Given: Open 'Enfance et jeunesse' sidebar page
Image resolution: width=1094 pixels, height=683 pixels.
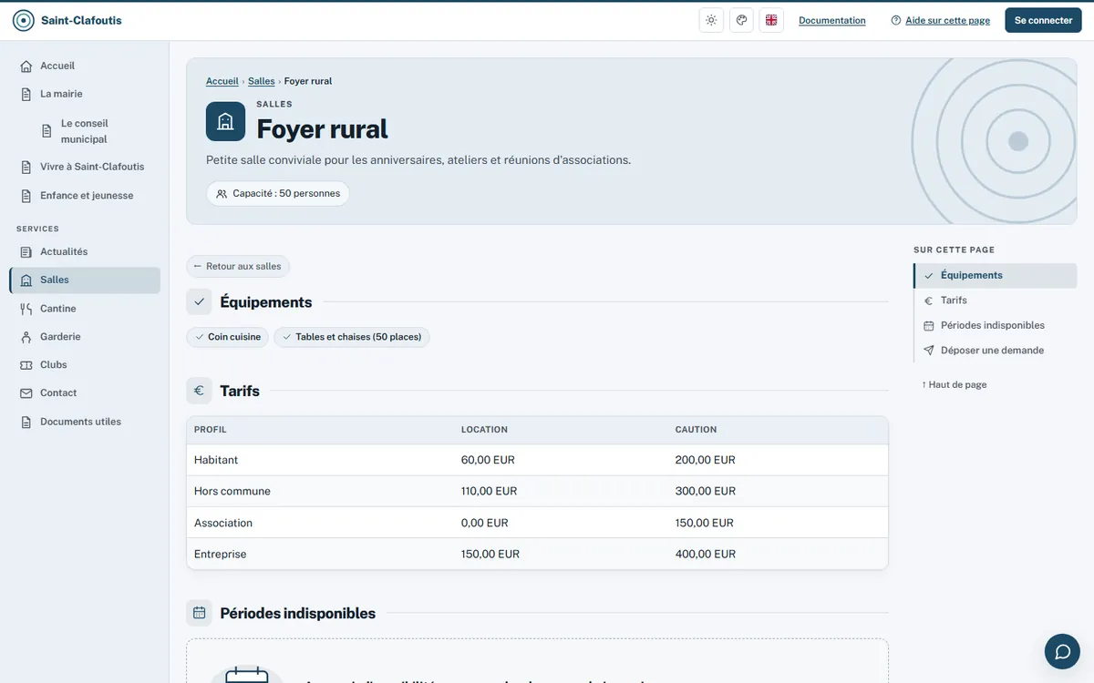Looking at the screenshot, I should point(85,196).
